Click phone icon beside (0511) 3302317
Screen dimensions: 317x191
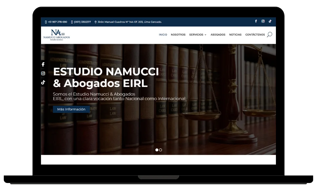[72, 22]
